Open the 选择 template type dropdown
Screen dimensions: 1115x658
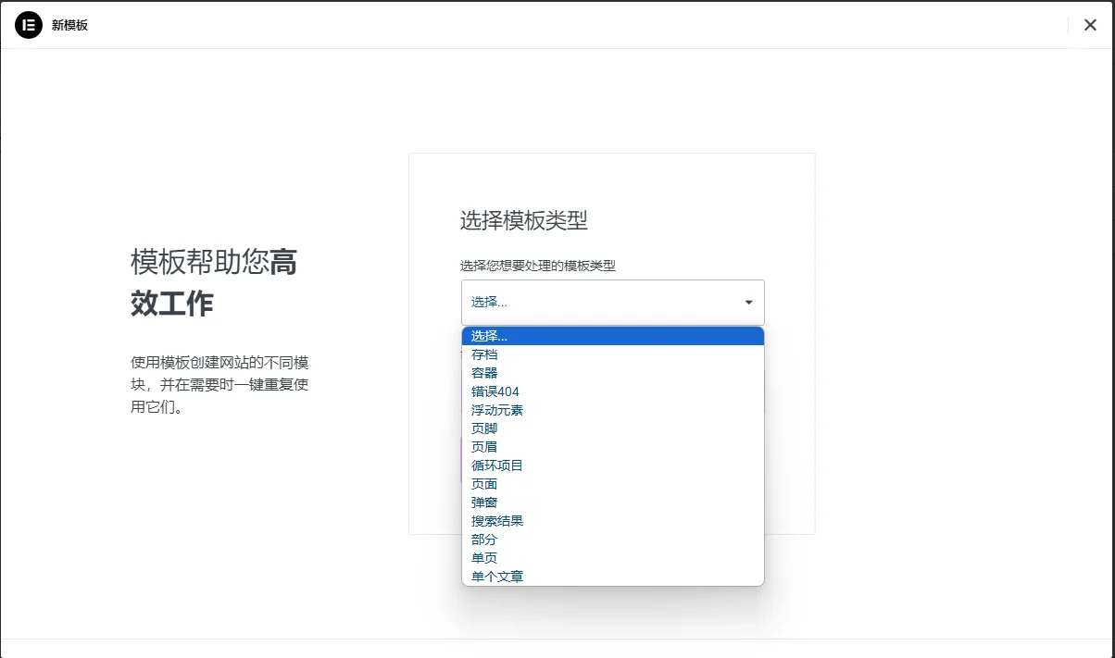click(612, 302)
